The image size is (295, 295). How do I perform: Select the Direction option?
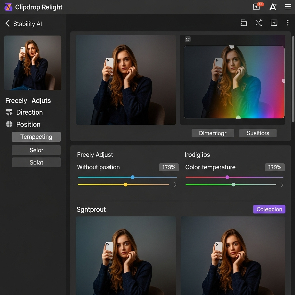tap(29, 112)
